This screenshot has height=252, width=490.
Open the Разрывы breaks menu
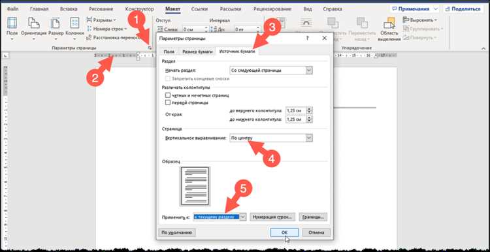[x=101, y=20]
